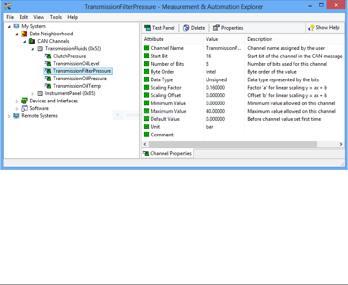
Task: Collapse the CAN Channels node
Action: (x=24, y=42)
